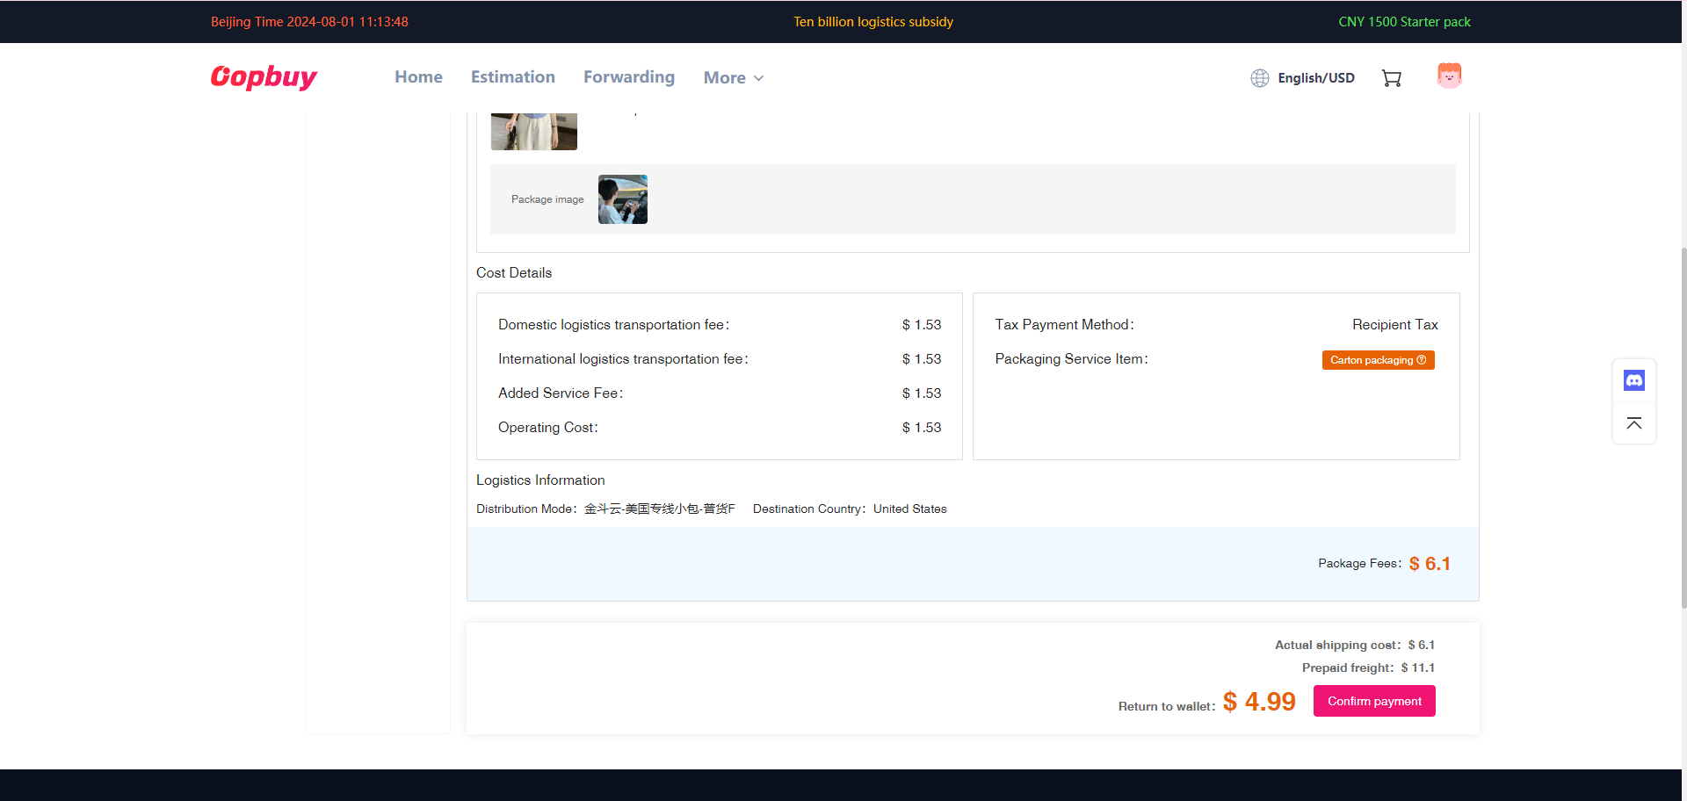This screenshot has height=801, width=1687.
Task: Open the Ten billion logistics subsidy link
Action: click(873, 22)
